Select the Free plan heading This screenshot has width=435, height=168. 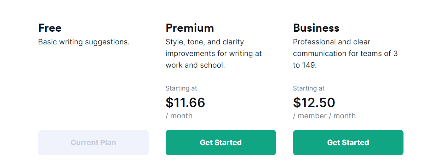tap(50, 28)
